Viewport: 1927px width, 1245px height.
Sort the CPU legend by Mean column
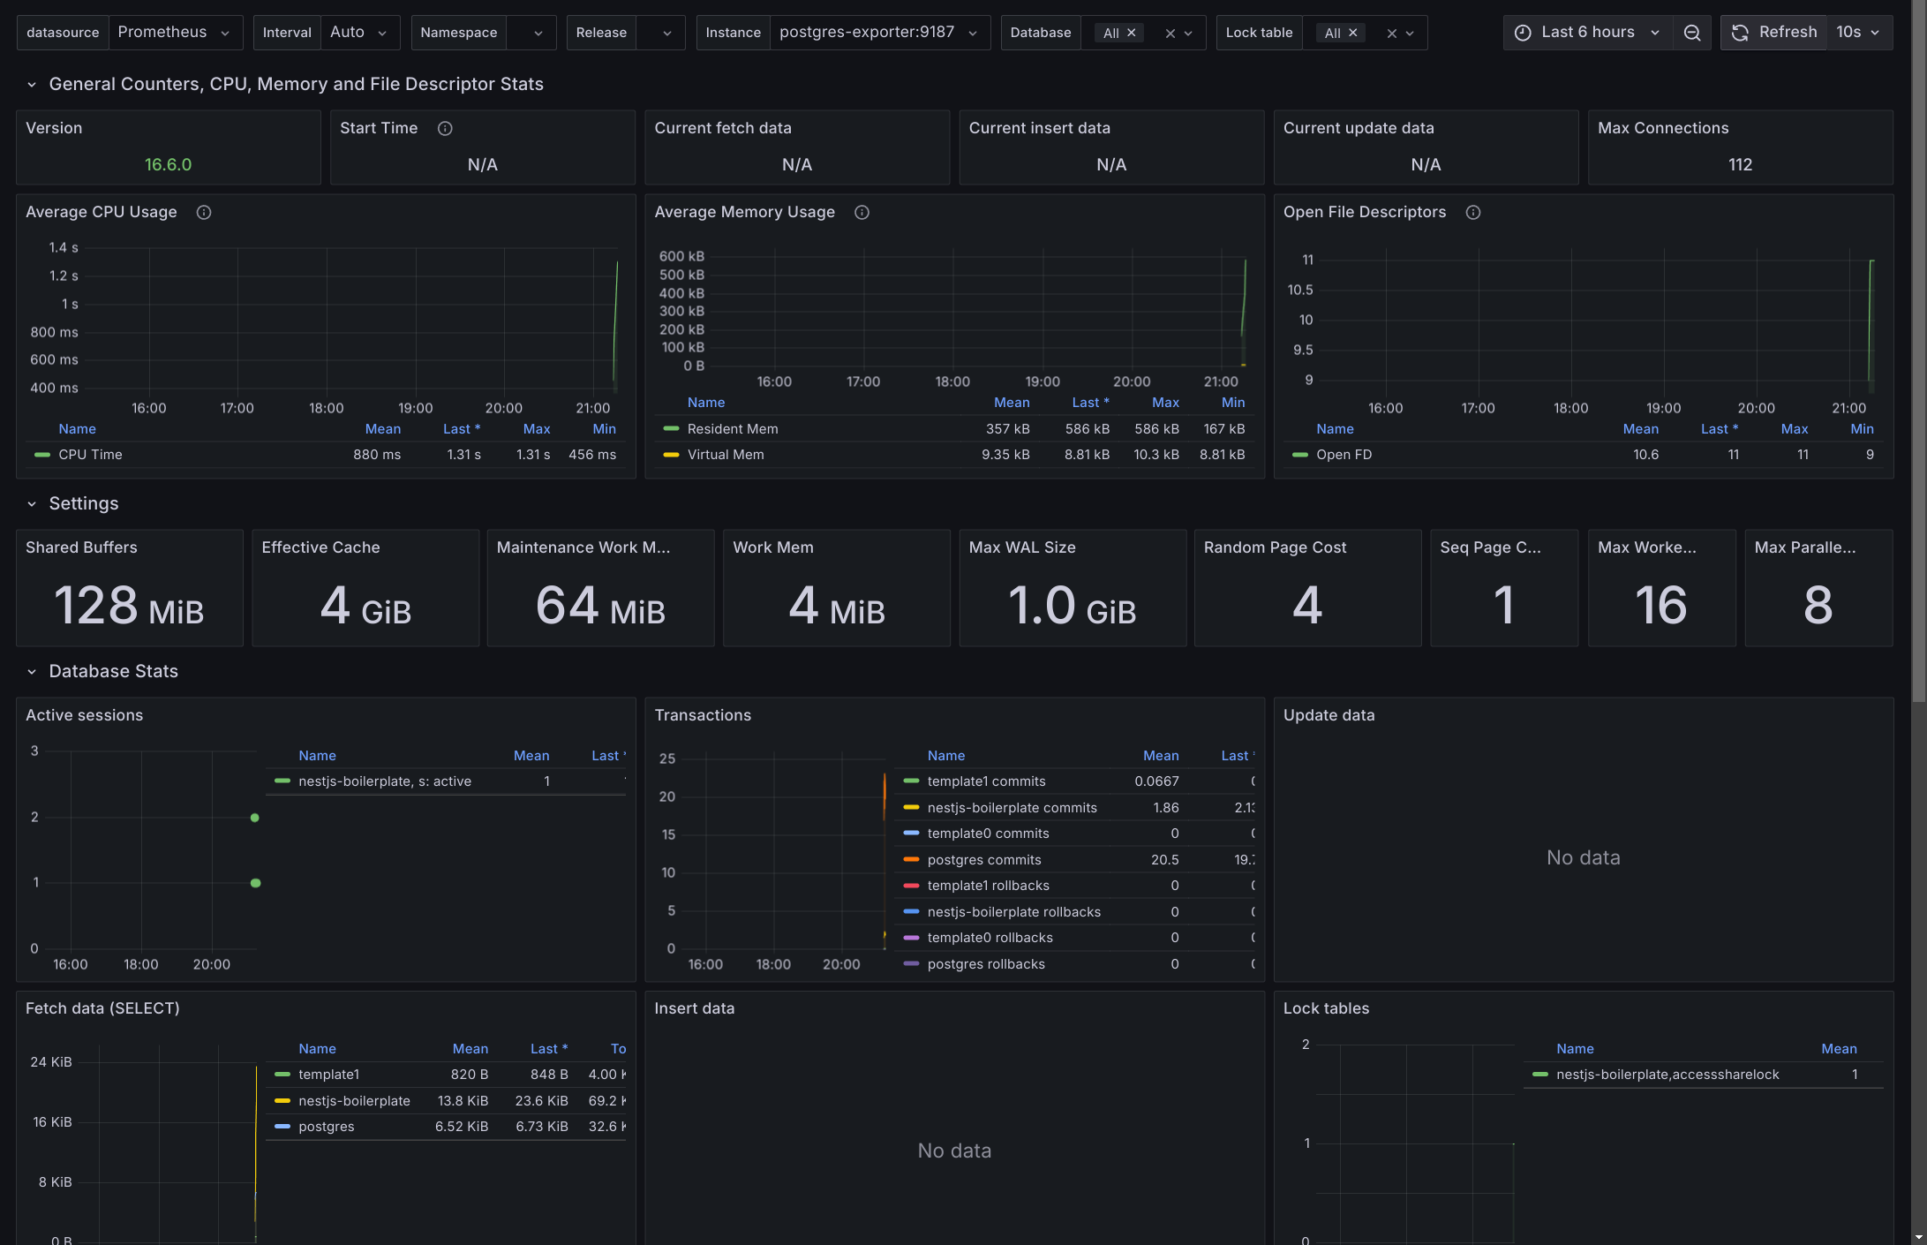click(x=382, y=429)
